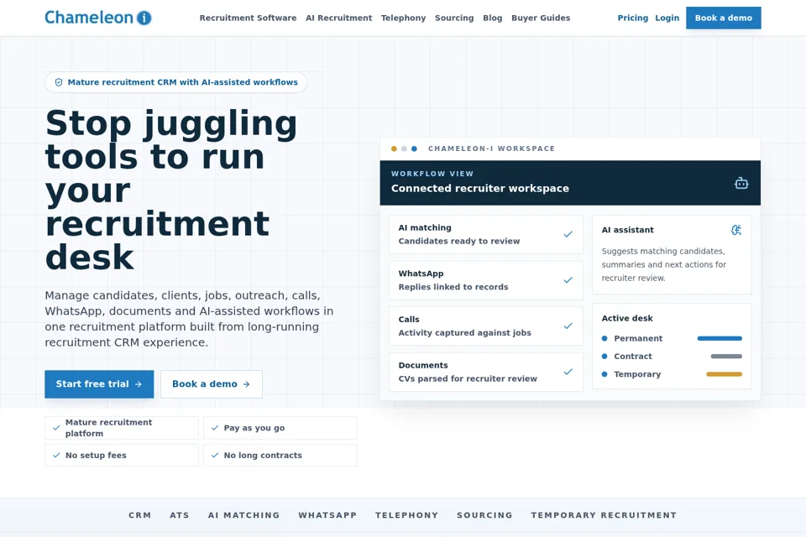Click the Contract gray progress bar
The height and width of the screenshot is (537, 806).
pyautogui.click(x=726, y=356)
